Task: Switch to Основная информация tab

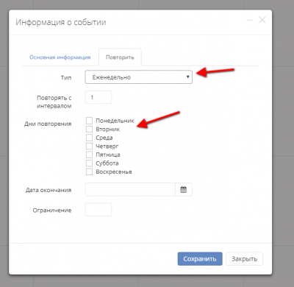Action: coord(60,57)
